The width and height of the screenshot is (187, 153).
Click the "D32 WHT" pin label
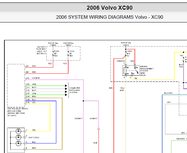31,90
